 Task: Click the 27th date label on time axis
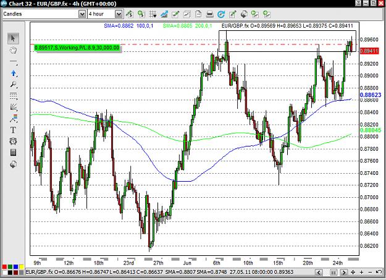click(158, 263)
